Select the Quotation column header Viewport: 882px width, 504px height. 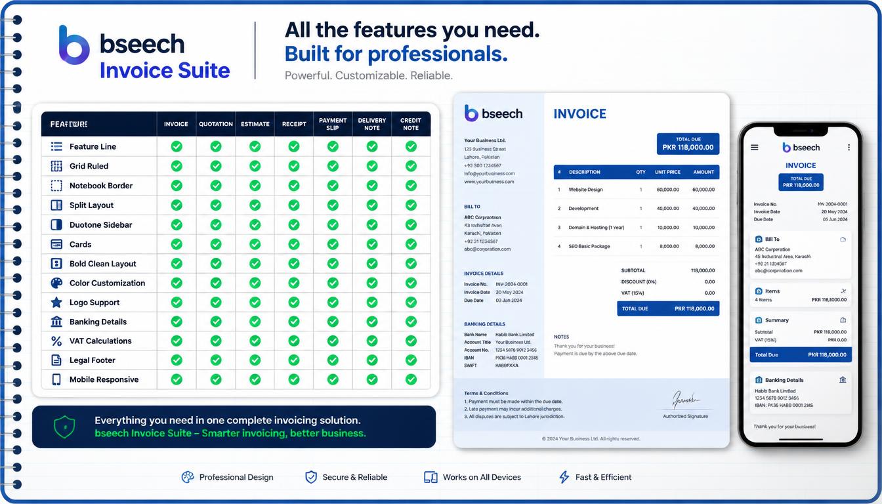point(216,124)
